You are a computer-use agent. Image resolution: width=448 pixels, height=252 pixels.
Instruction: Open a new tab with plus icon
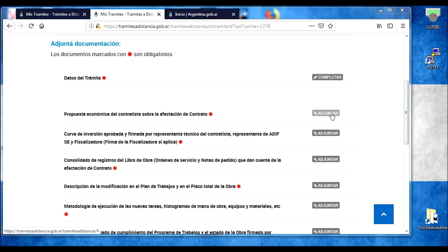245,14
